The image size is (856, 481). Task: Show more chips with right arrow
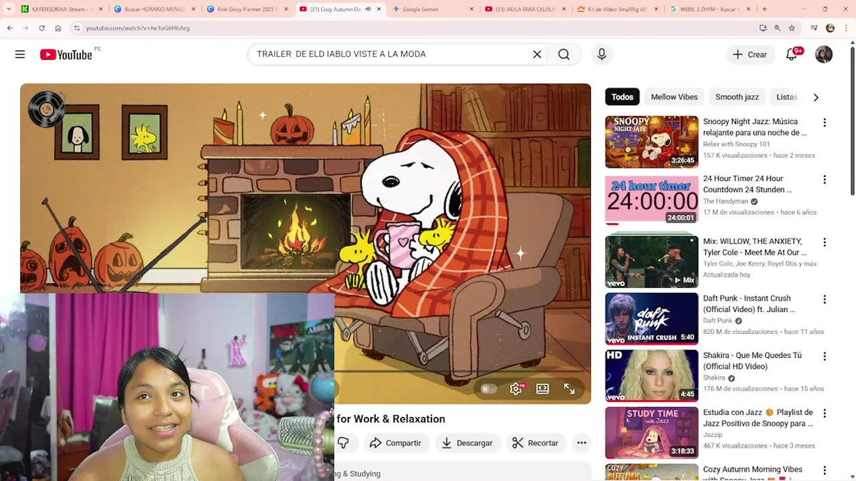coord(816,98)
